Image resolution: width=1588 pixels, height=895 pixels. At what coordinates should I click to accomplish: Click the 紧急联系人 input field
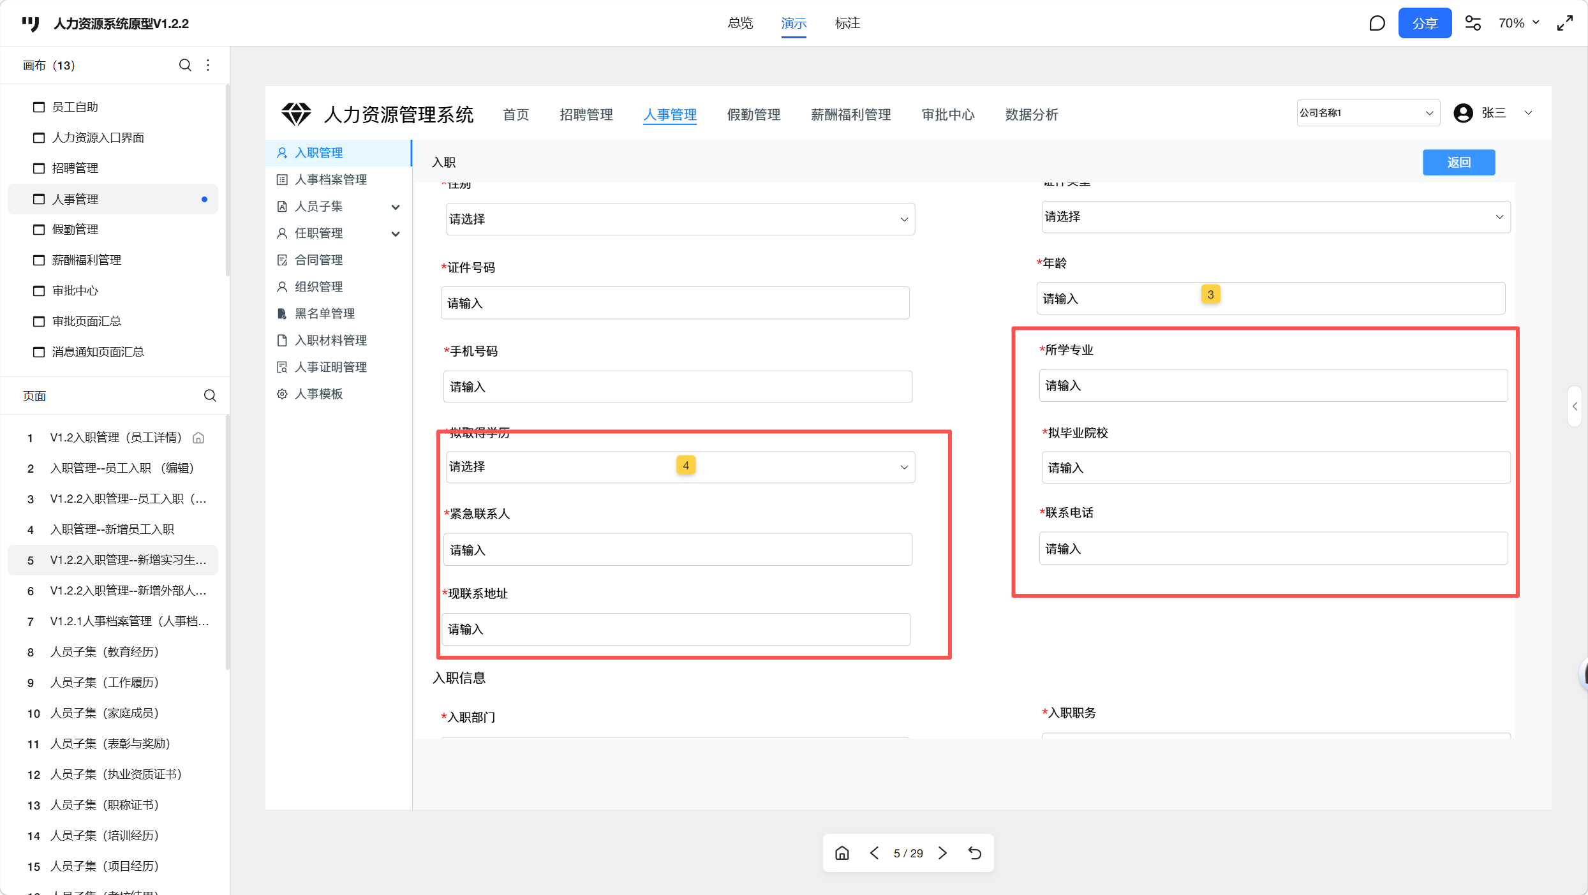(677, 550)
